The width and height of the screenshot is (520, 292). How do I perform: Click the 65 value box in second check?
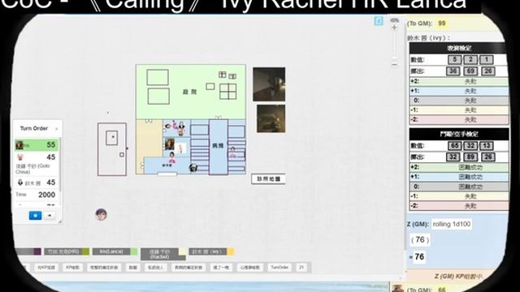454,146
